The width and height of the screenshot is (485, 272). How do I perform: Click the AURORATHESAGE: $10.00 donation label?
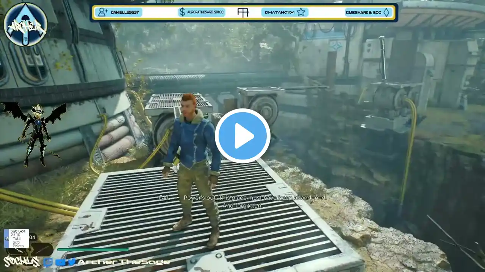point(205,12)
